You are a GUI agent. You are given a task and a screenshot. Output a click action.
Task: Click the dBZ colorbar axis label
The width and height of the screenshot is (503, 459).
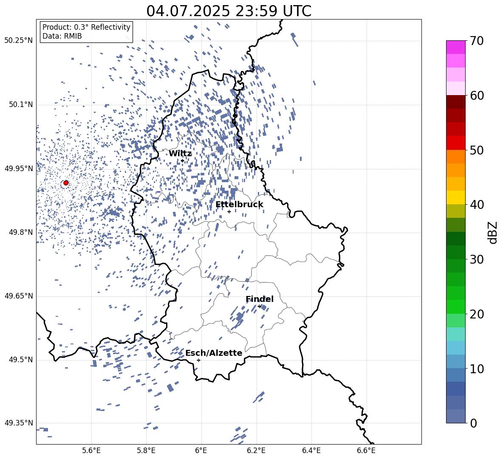pyautogui.click(x=492, y=233)
